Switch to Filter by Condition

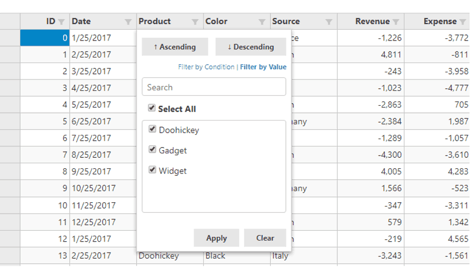tap(206, 67)
